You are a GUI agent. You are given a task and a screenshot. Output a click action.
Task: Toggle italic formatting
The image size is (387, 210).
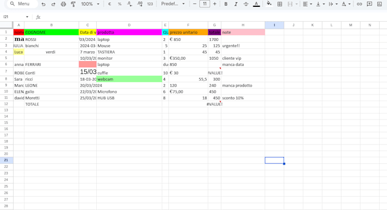(x=236, y=4)
